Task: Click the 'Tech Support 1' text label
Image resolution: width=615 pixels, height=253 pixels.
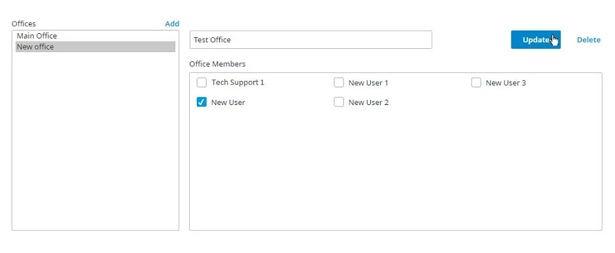Action: tap(237, 83)
